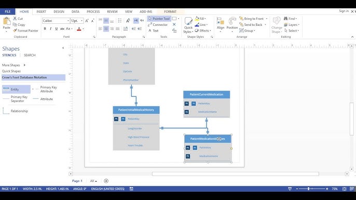
Task: Select the Pointer Tool
Action: [x=159, y=19]
